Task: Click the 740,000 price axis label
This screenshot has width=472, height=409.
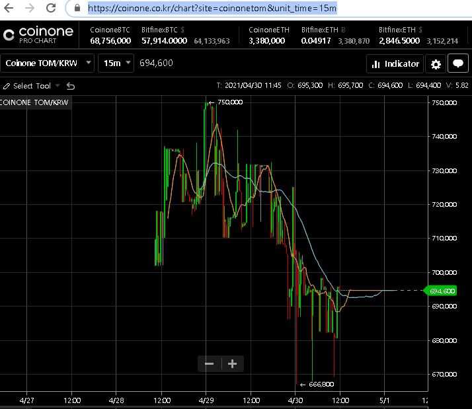Action: pyautogui.click(x=444, y=137)
